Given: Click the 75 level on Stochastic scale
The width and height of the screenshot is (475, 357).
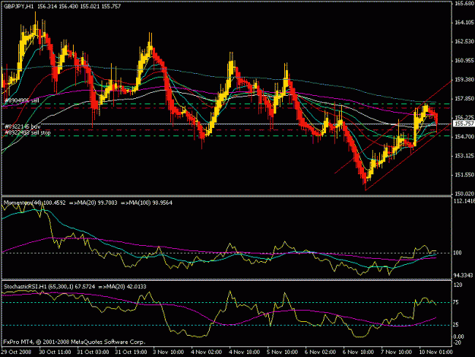Looking at the screenshot, I should [456, 302].
